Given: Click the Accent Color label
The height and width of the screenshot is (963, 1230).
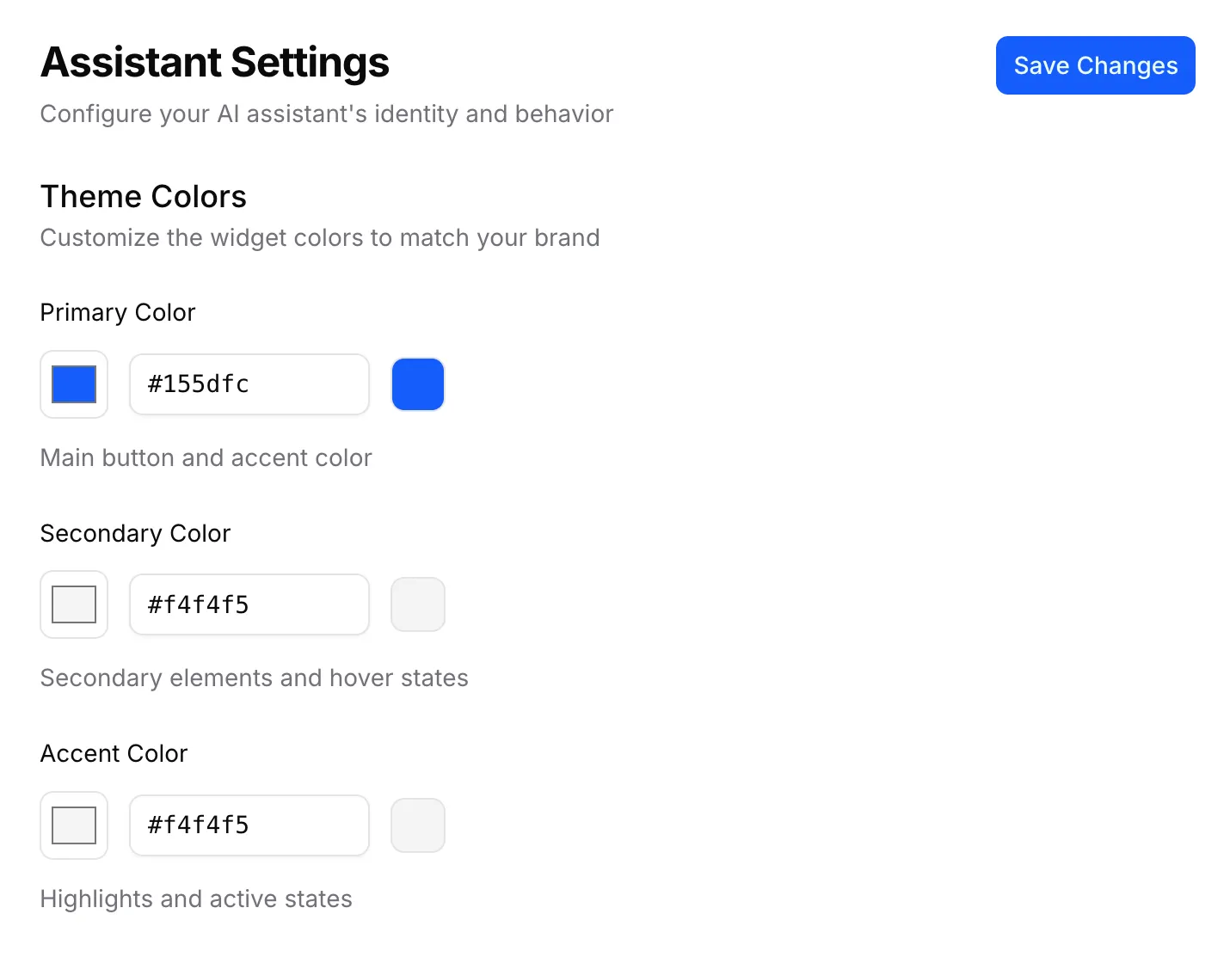Looking at the screenshot, I should pos(114,753).
